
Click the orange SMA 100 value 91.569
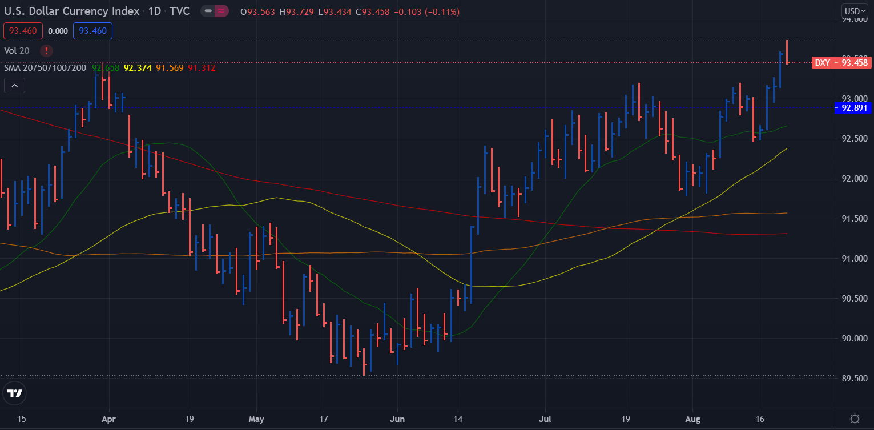coord(170,68)
